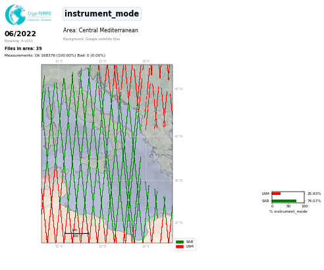The image size is (324, 270).
Task: Click the Measurements Ok/Bad summary line
Action: coord(55,55)
